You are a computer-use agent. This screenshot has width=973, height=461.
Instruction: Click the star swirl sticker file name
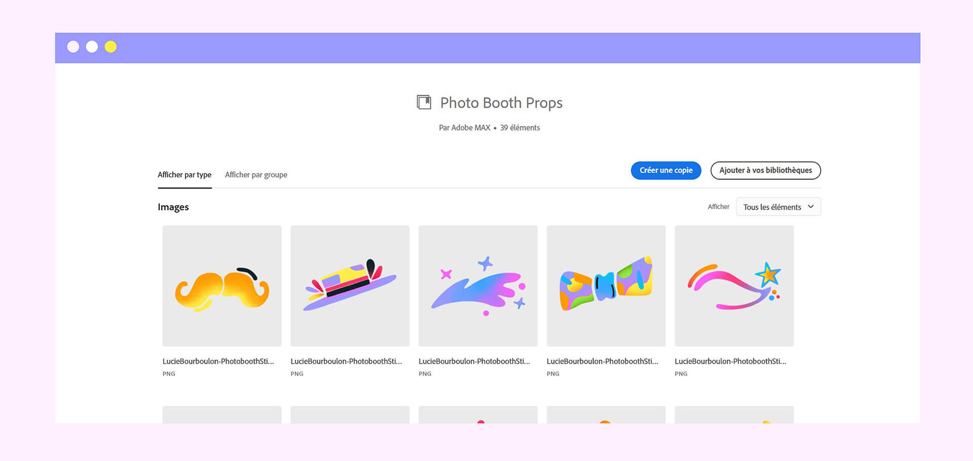click(x=730, y=361)
